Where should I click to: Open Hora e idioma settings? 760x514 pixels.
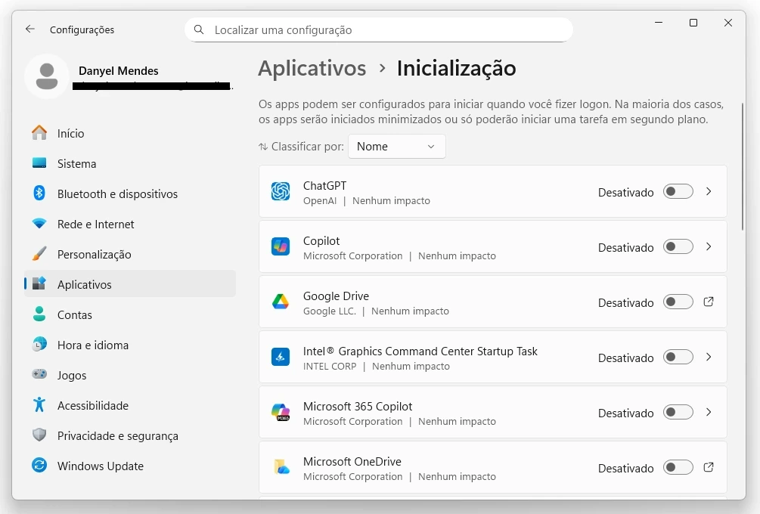pos(130,345)
